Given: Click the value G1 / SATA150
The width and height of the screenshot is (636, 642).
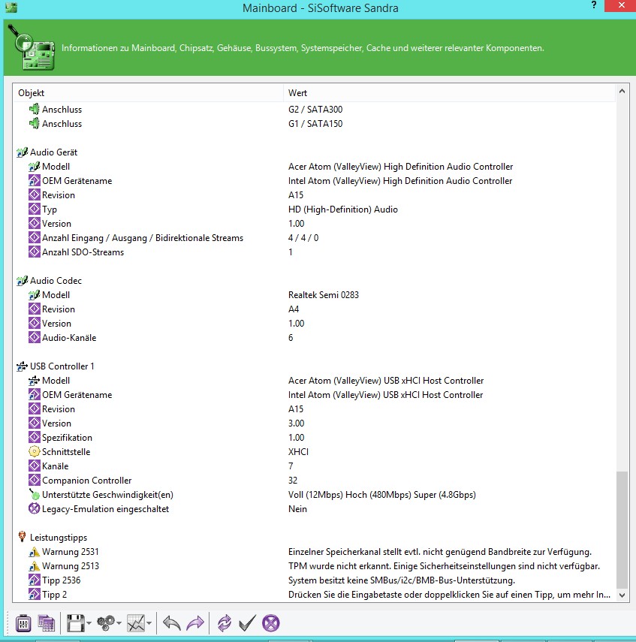Looking at the screenshot, I should pyautogui.click(x=315, y=124).
